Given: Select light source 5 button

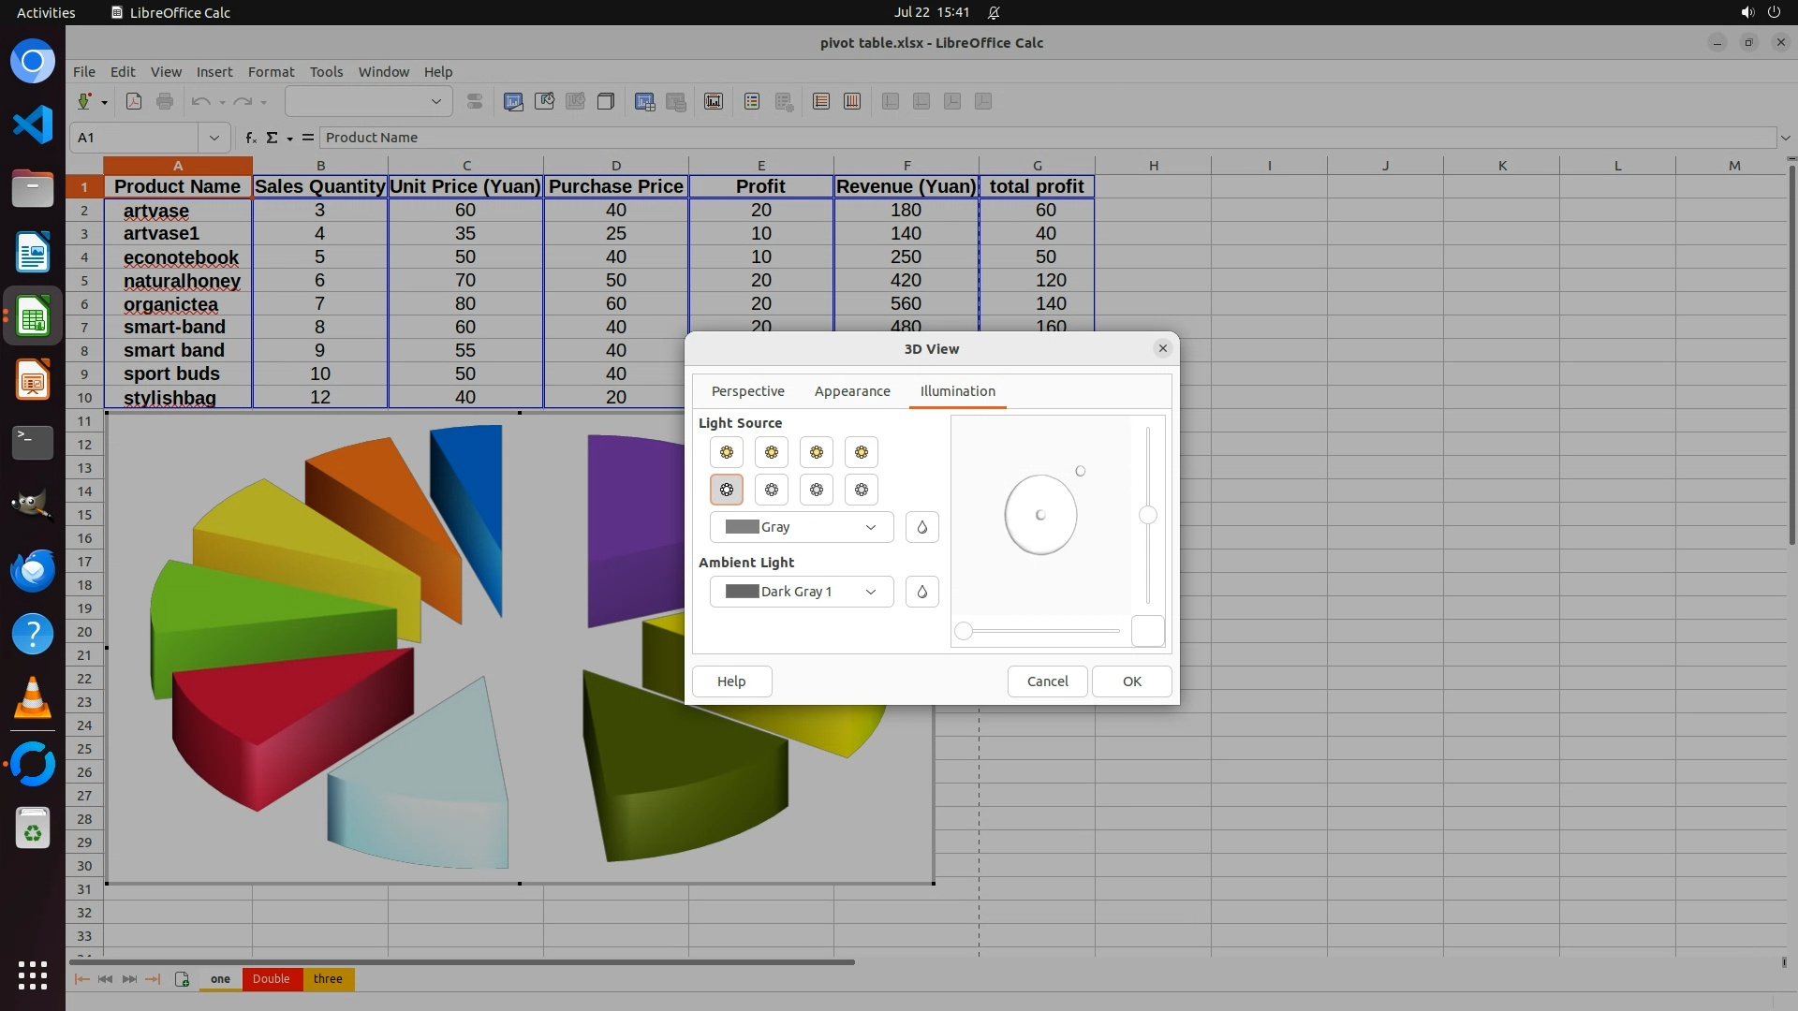Looking at the screenshot, I should 726,490.
